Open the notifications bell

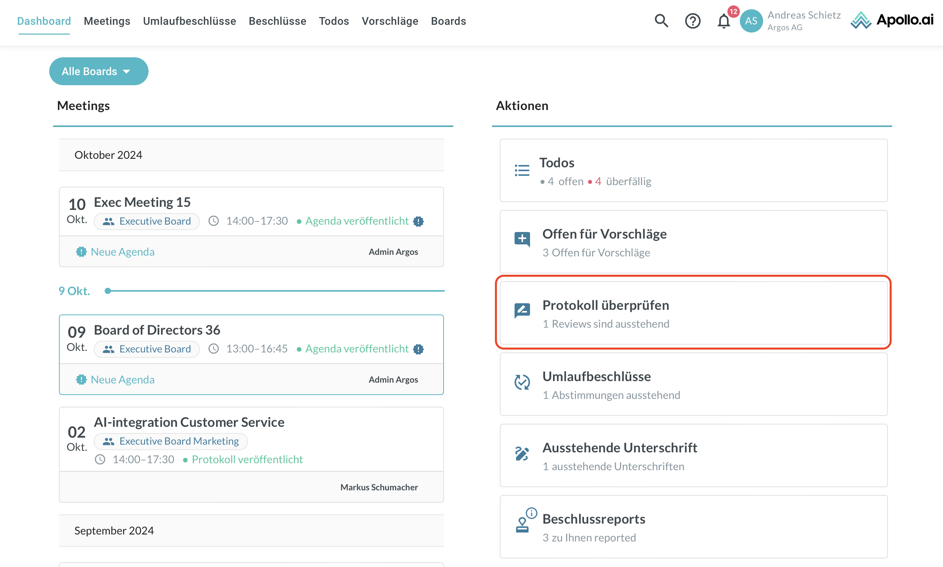tap(724, 21)
